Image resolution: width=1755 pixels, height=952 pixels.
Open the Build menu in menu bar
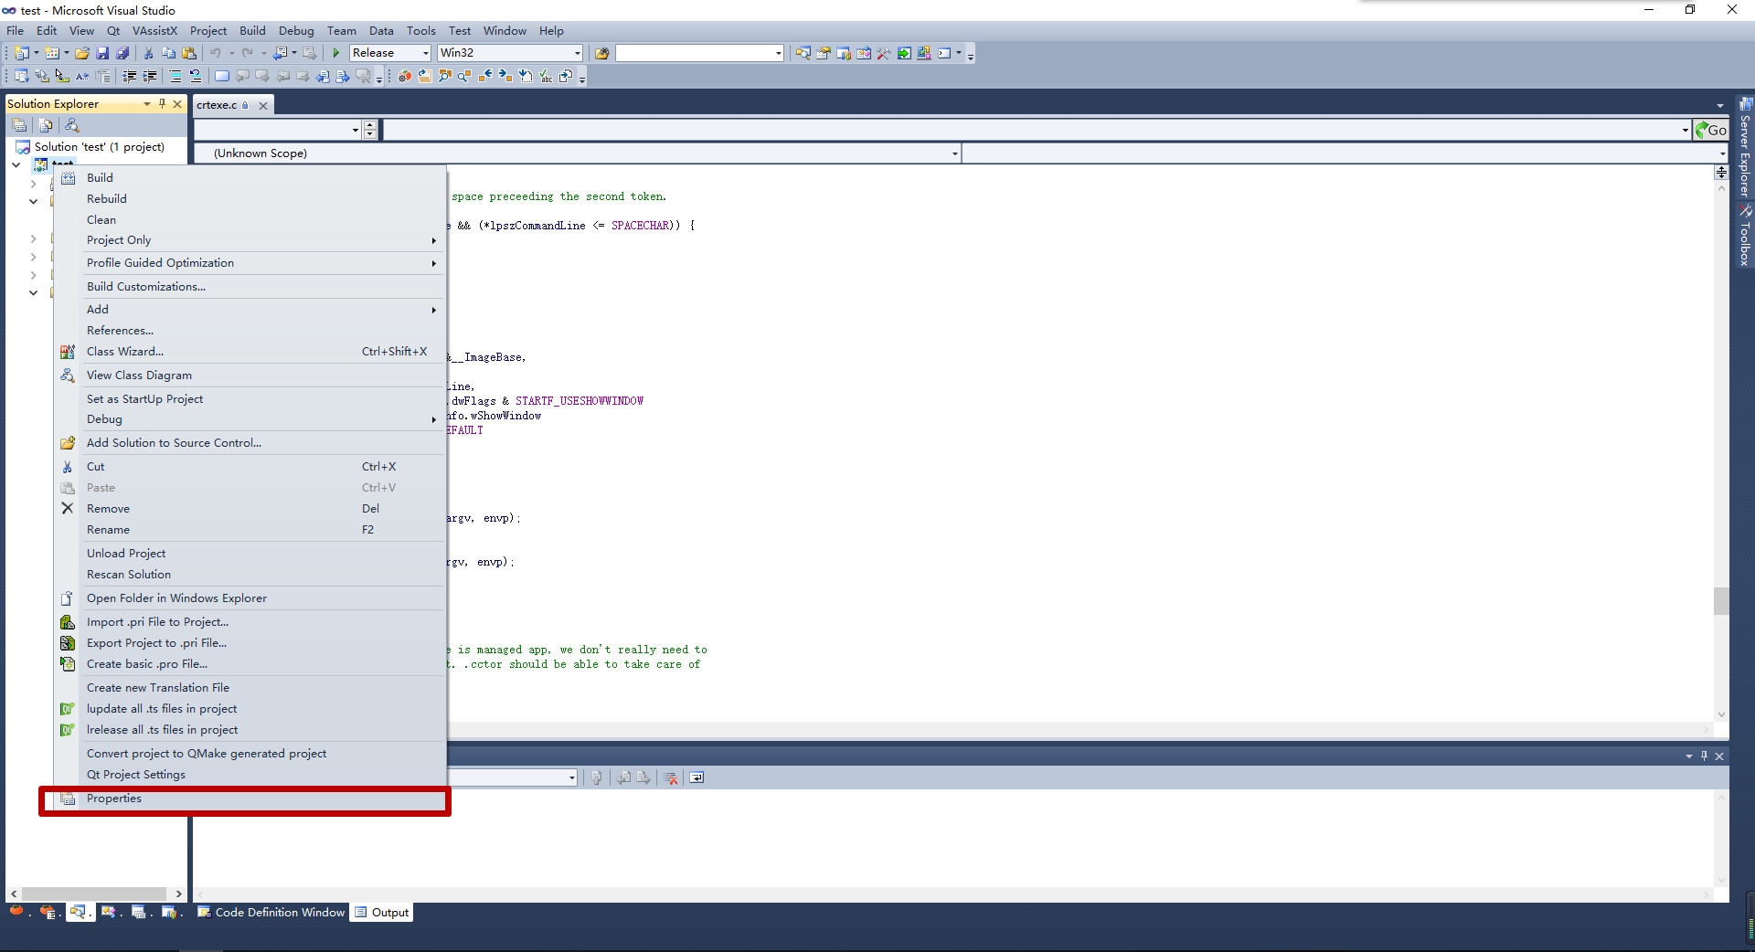252,30
